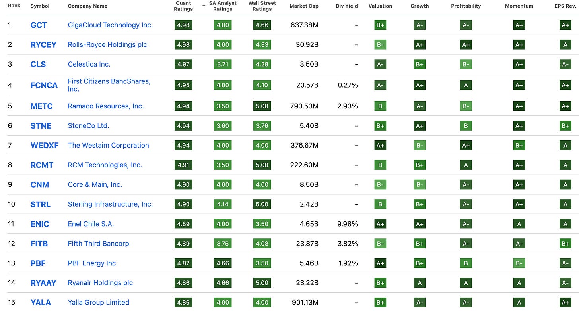Viewport: 579px width, 311px height.
Task: Click CLS's 3.71 SA Analyst rating badge
Action: pos(223,64)
